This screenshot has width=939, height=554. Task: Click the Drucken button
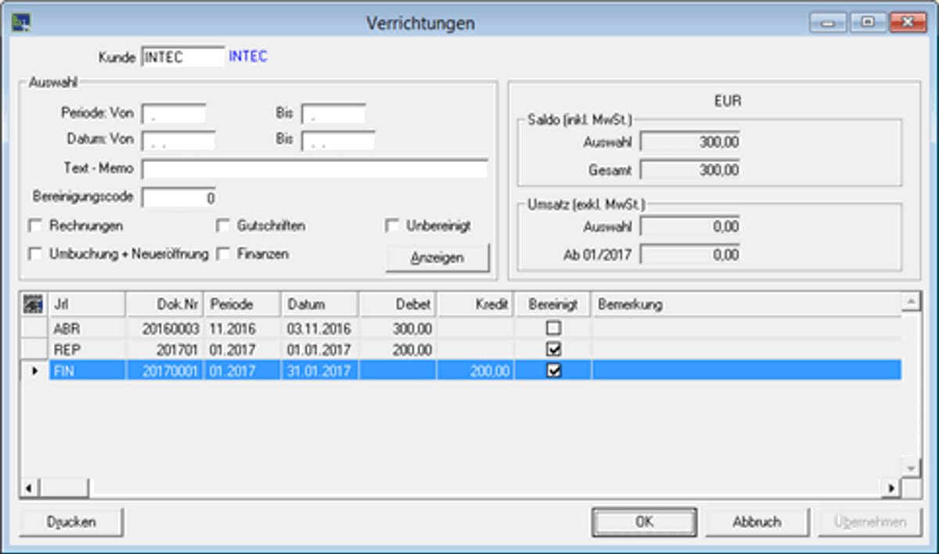(71, 522)
